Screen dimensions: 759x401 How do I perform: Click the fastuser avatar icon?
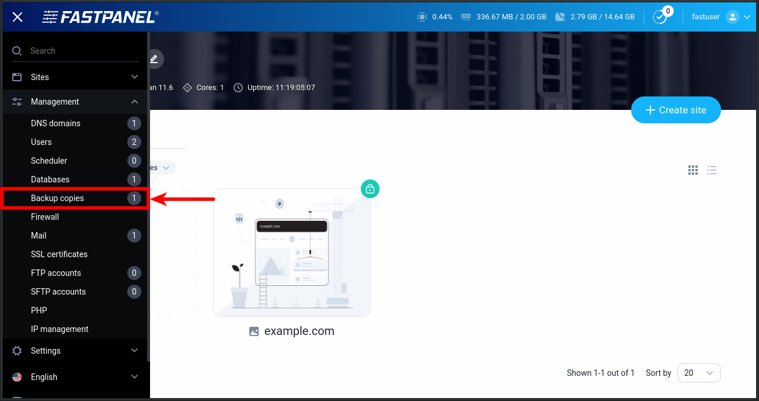(733, 17)
